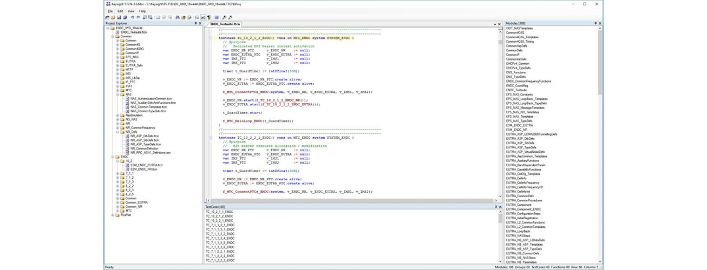Expand the EUTRA folder node
The height and width of the screenshot is (270, 707).
(x=117, y=61)
